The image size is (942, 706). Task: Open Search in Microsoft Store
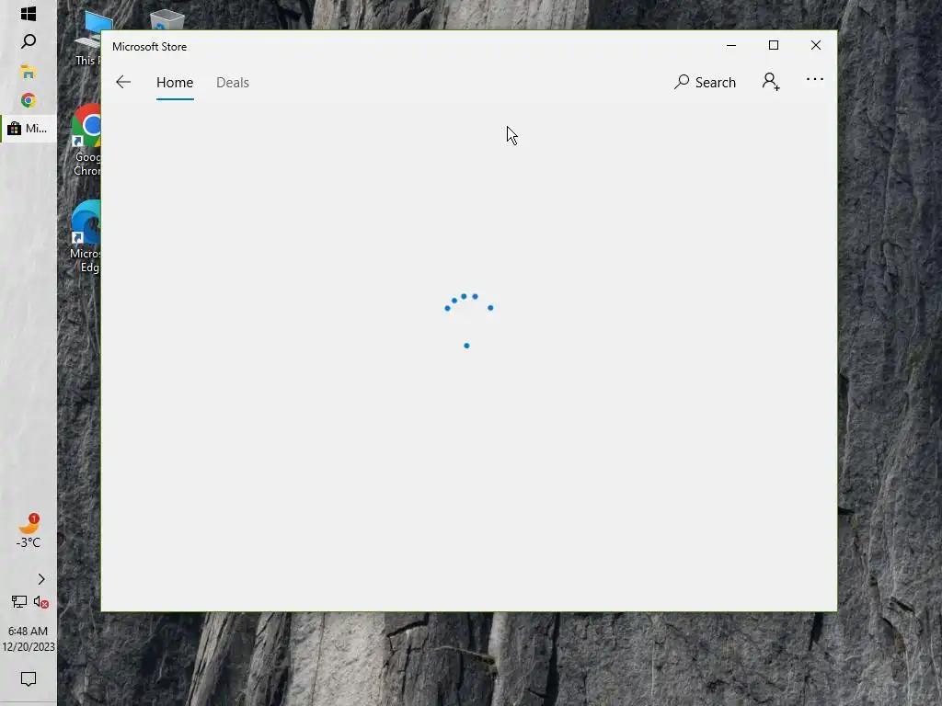coord(705,82)
